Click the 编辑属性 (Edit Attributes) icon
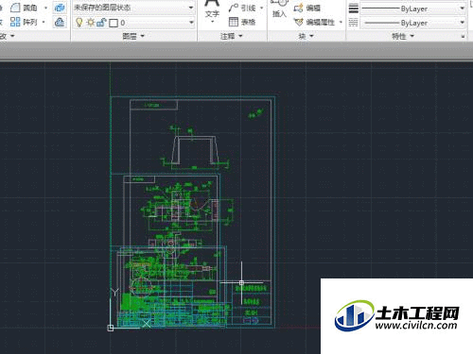 [298, 22]
